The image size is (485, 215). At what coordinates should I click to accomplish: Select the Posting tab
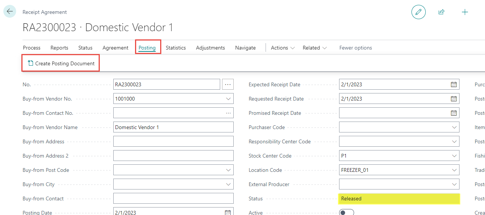(x=147, y=48)
